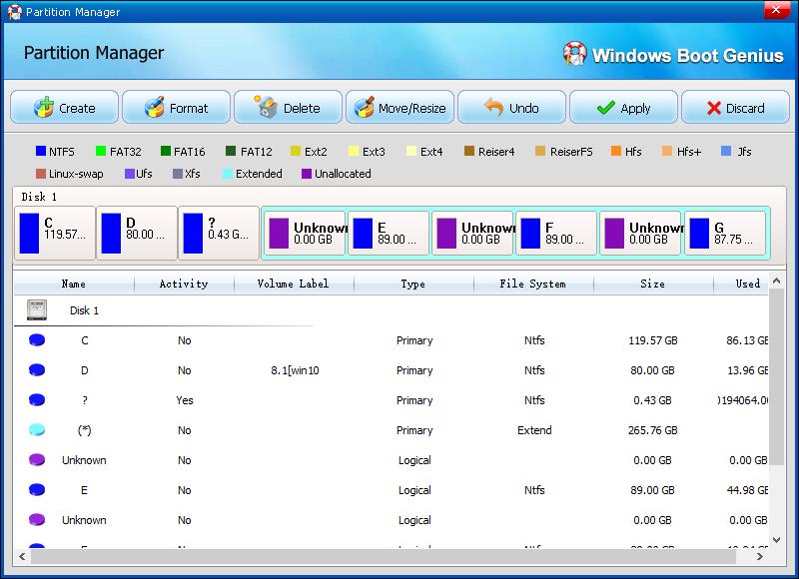Viewport: 799px width, 579px height.
Task: Click the NTFS blue legend swatch
Action: point(41,152)
